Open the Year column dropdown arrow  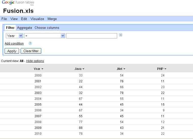pyautogui.click(x=42, y=69)
